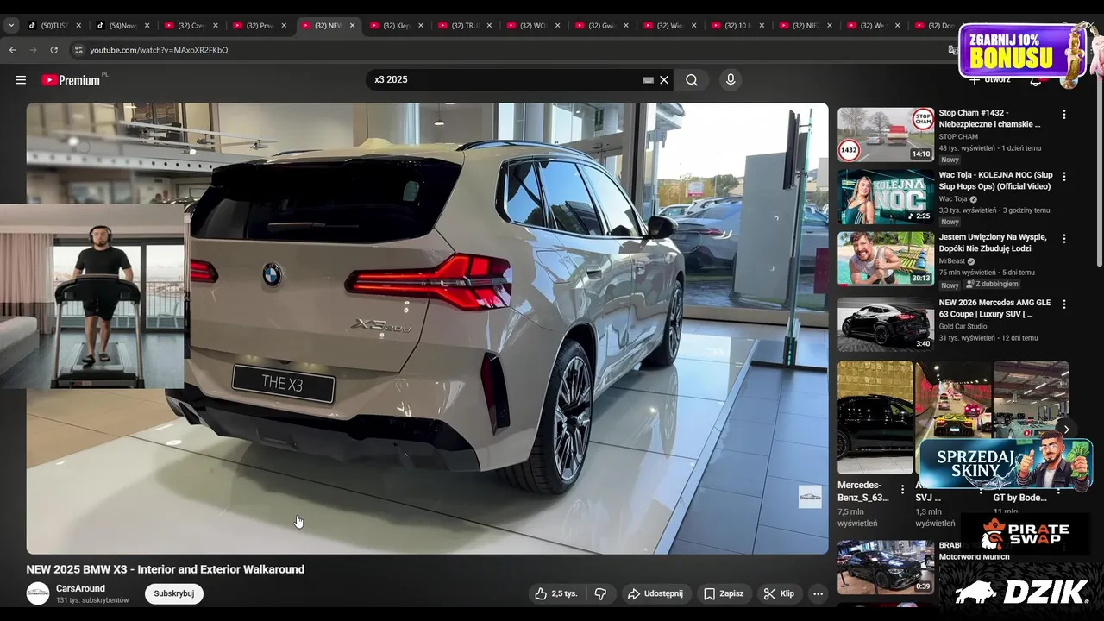Screen dimensions: 1104x621
Task: Click the Subskrybuj button
Action: (x=173, y=593)
